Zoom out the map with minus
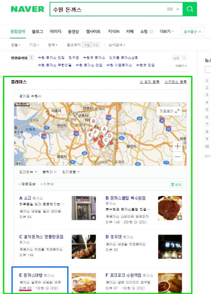The width and height of the screenshot is (211, 294). [x=177, y=157]
